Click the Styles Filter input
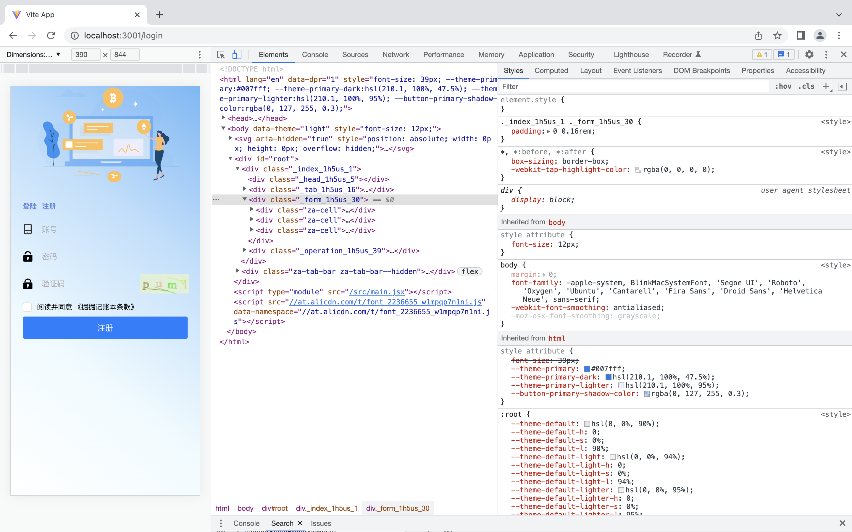Screen dimensions: 852x532 click(634, 87)
